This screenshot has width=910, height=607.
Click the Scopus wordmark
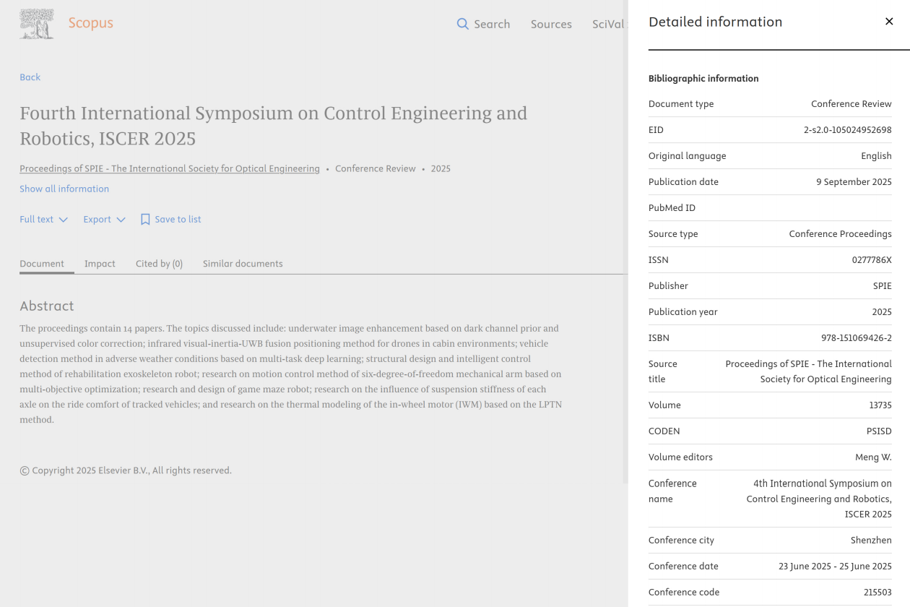pyautogui.click(x=90, y=23)
